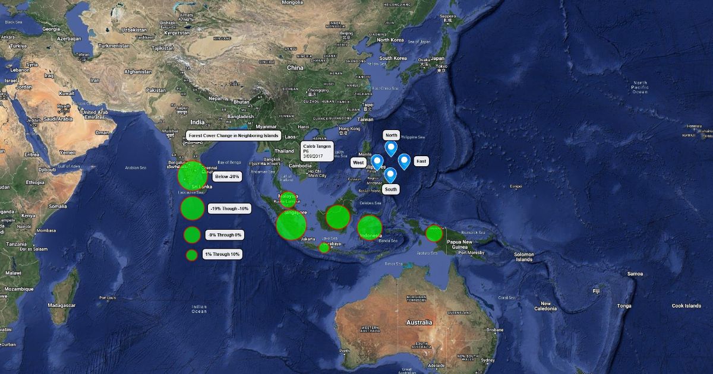This screenshot has height=374, width=713.
Task: Click the 'Solomon Islands' map label
Action: 524,257
